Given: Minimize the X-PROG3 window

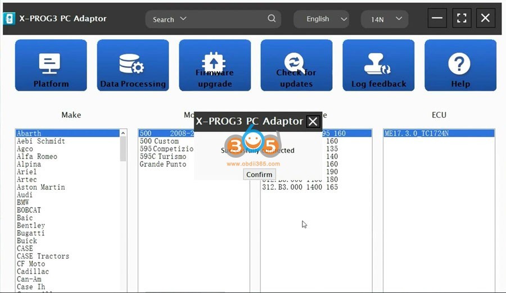Looking at the screenshot, I should click(437, 18).
